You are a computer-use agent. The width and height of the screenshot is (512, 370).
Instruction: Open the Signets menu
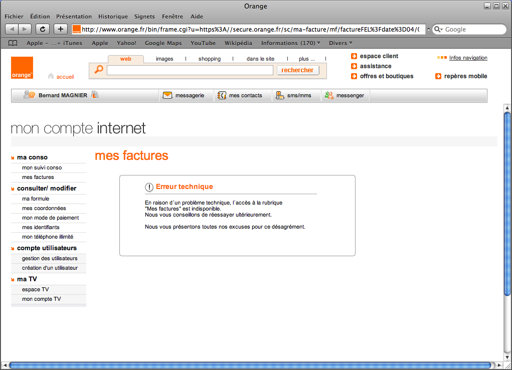[144, 16]
